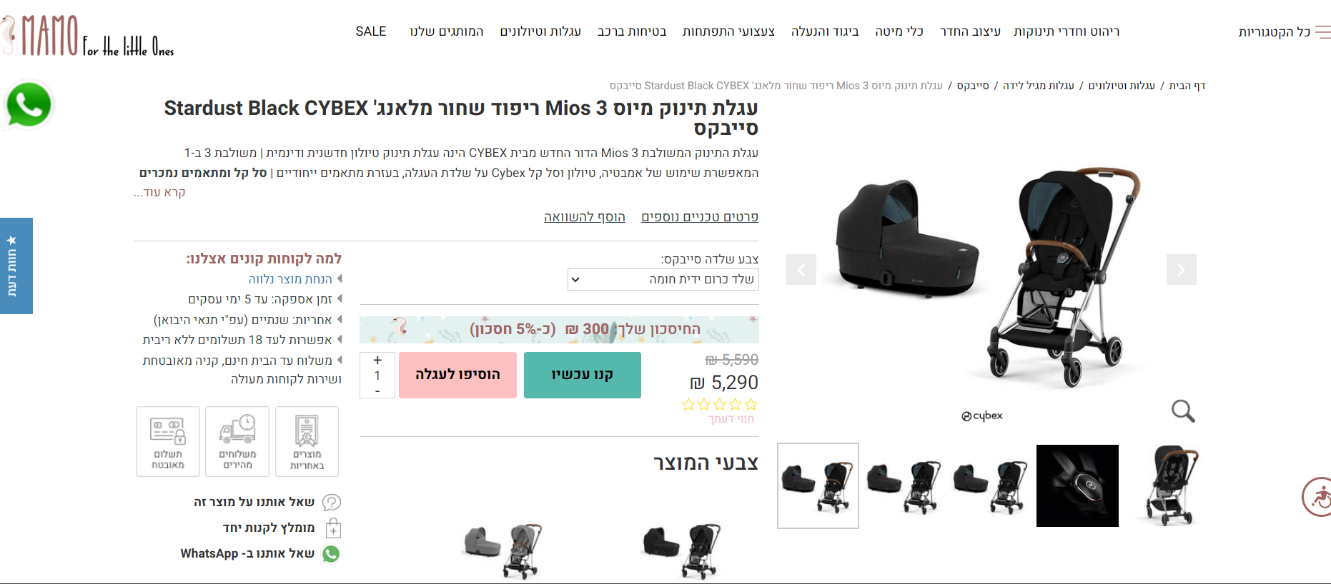The height and width of the screenshot is (584, 1331).
Task: Click the קנה עכשיו buy now button
Action: click(x=583, y=375)
